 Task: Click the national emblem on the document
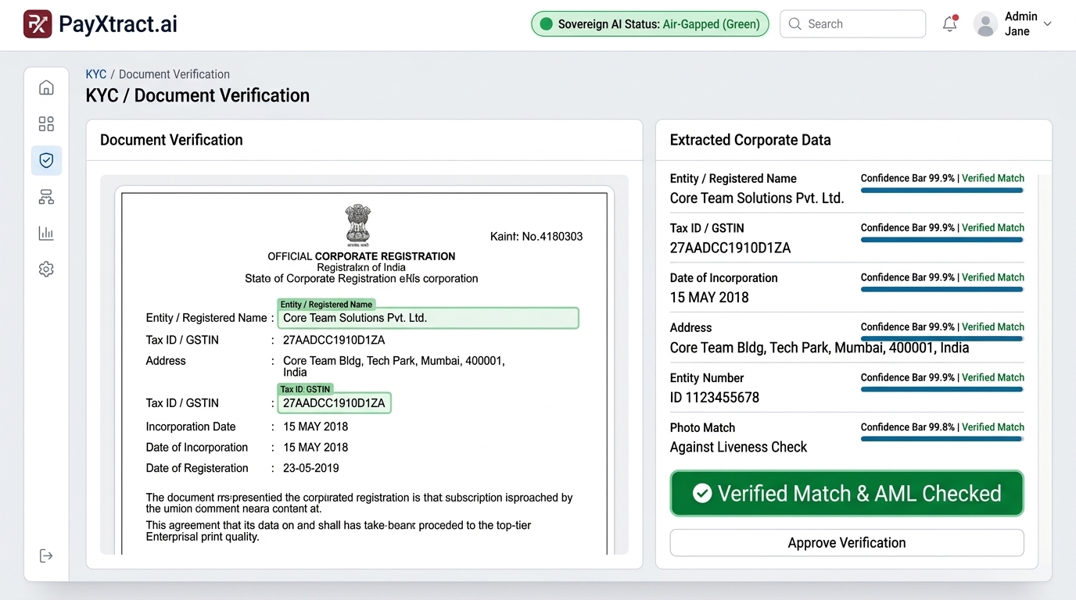[358, 225]
